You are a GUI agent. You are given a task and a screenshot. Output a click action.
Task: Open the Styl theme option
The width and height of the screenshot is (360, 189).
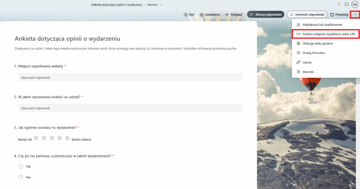189,15
